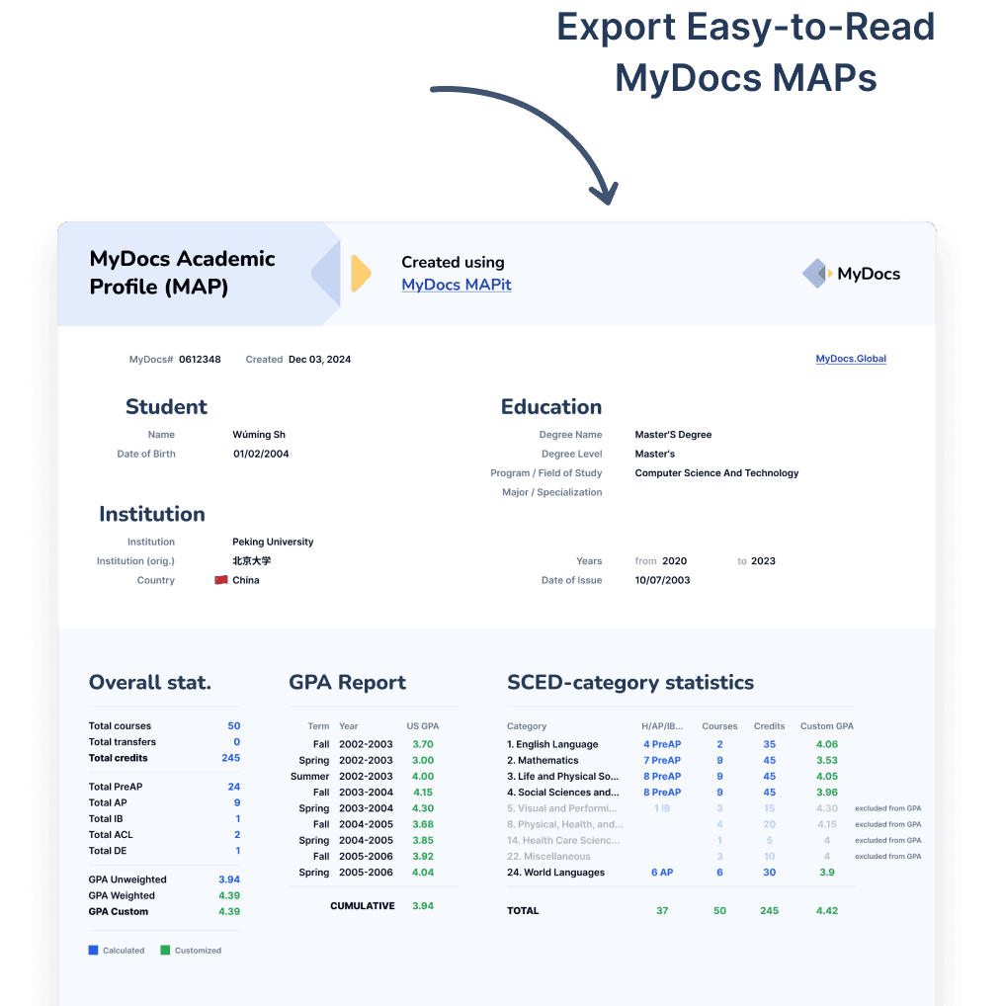Click the from year 2020

(674, 560)
